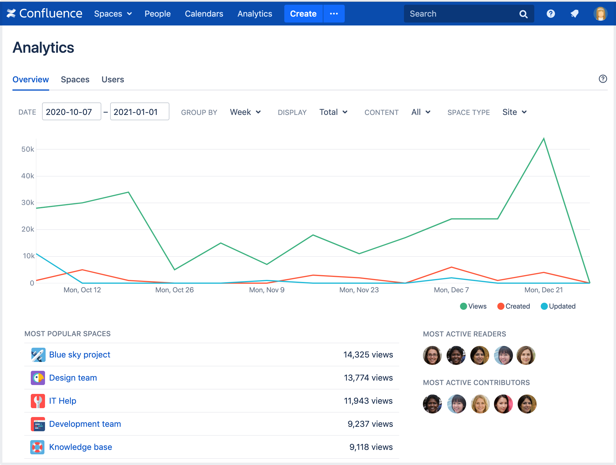The image size is (616, 465).
Task: Open the Space Type Site dropdown
Action: 514,112
